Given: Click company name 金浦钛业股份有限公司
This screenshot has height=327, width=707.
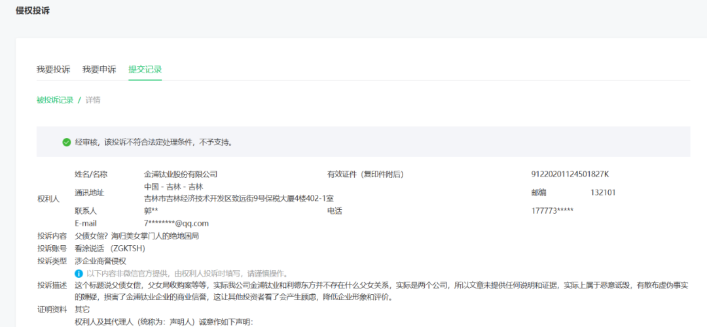Looking at the screenshot, I should pos(181,175).
